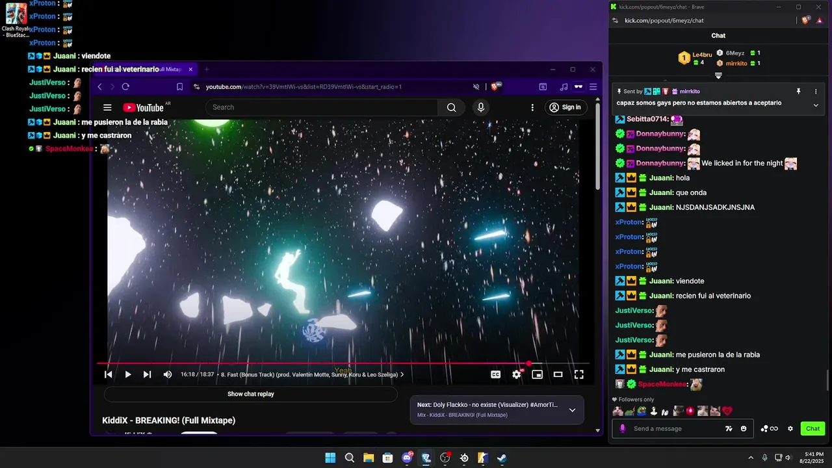Click Show chat replay button
The image size is (832, 468).
251,394
